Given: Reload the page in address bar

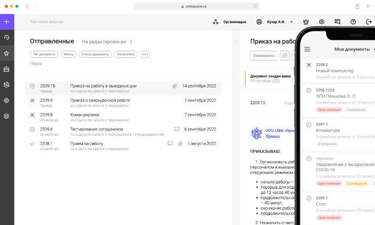Looking at the screenshot, I should [255, 7].
